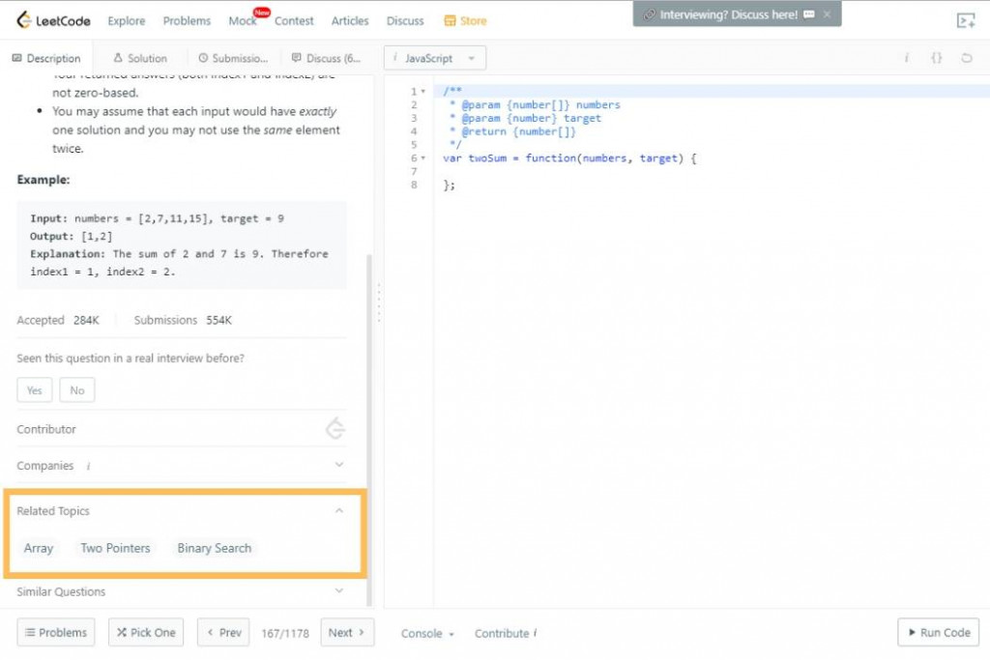Click the 'Accepted 284K' statistic
This screenshot has height=660, width=990.
click(x=58, y=320)
